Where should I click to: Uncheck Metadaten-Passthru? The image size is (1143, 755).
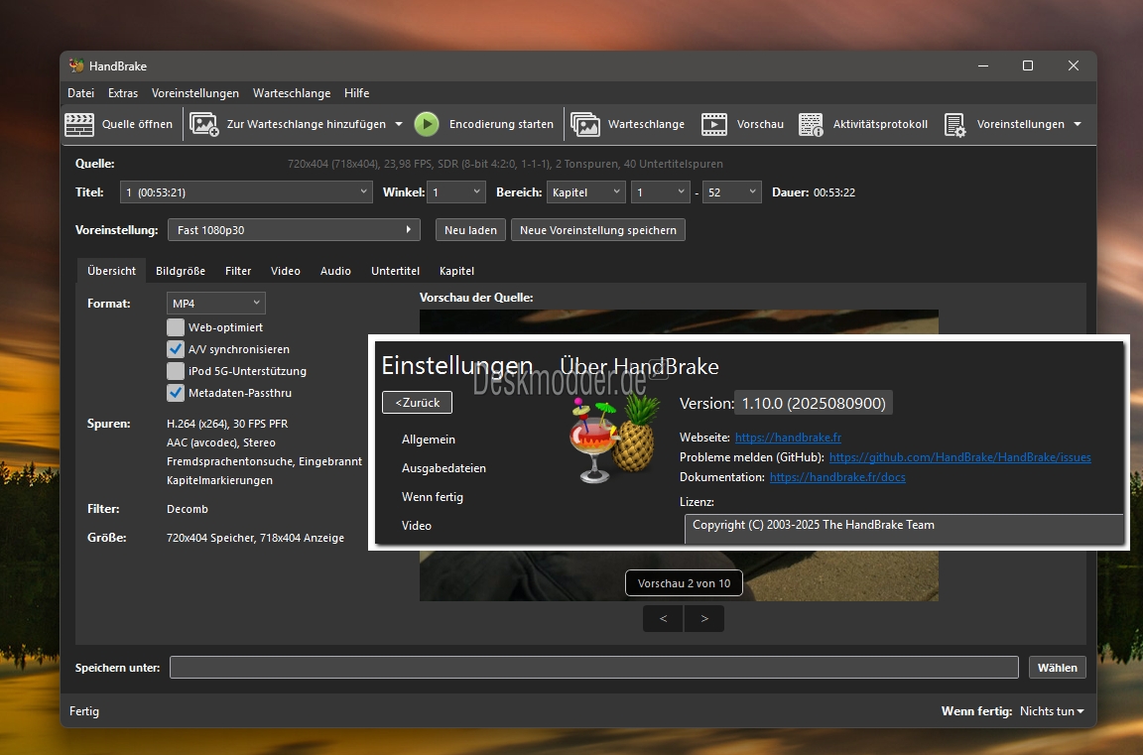(x=175, y=393)
